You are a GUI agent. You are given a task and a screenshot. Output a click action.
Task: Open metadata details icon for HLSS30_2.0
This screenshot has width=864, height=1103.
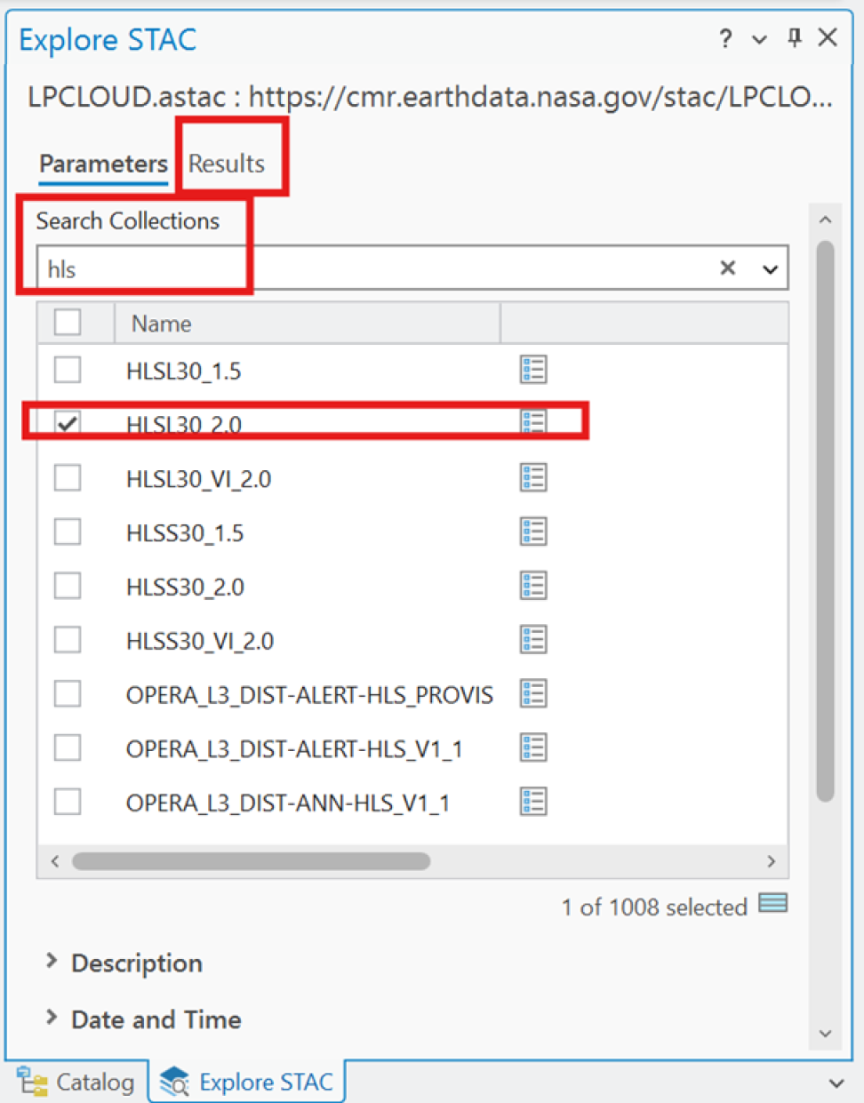pyautogui.click(x=533, y=586)
